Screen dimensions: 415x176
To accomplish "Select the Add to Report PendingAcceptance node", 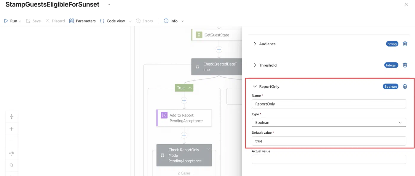I will point(184,118).
